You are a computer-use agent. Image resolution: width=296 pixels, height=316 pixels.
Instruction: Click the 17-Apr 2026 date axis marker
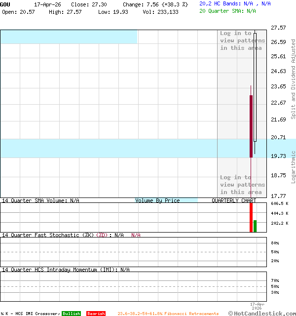click(257, 306)
